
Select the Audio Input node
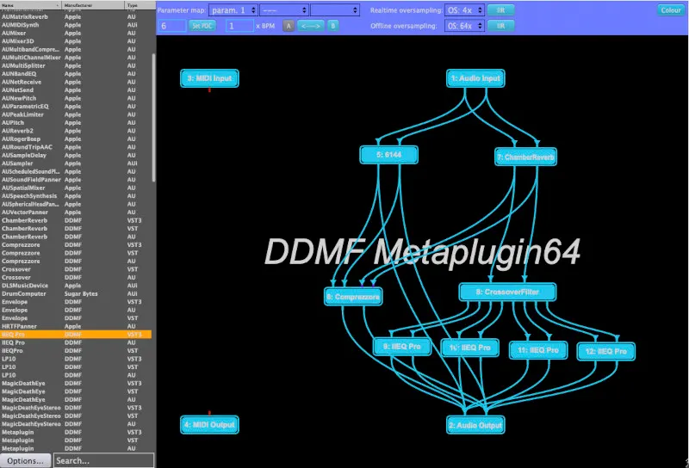click(475, 78)
